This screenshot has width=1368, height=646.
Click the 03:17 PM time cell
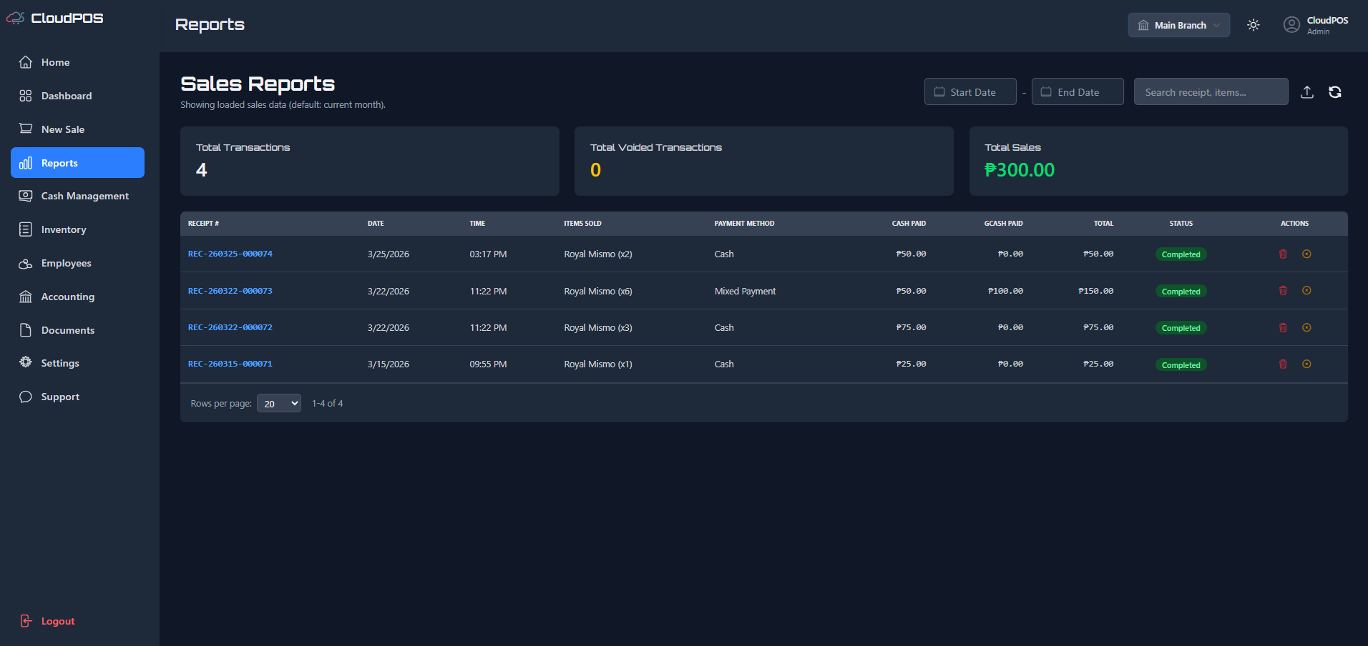click(488, 254)
